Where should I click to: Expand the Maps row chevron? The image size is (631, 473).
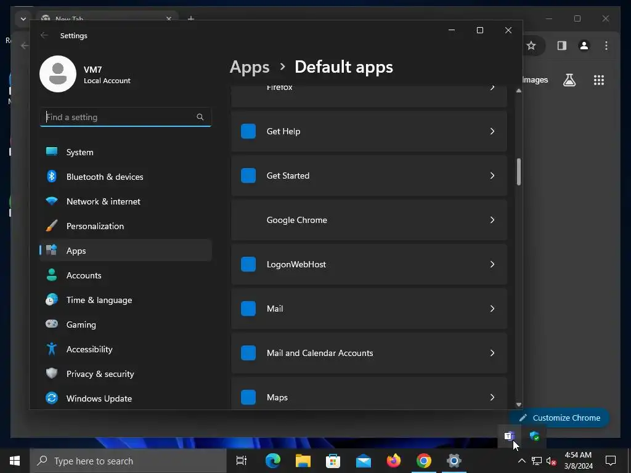click(x=492, y=397)
